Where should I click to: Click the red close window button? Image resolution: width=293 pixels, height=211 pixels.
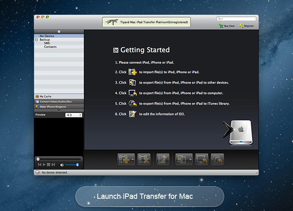click(38, 17)
